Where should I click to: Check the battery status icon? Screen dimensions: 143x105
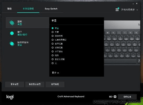pos(111,97)
